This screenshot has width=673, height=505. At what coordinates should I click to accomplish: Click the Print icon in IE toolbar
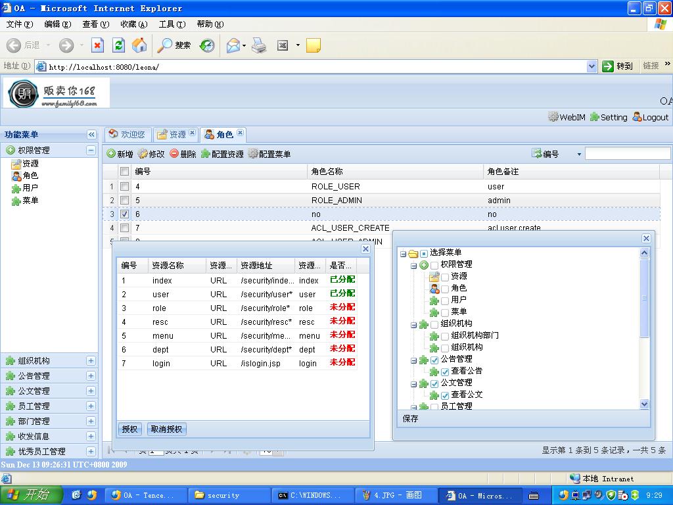(x=260, y=45)
